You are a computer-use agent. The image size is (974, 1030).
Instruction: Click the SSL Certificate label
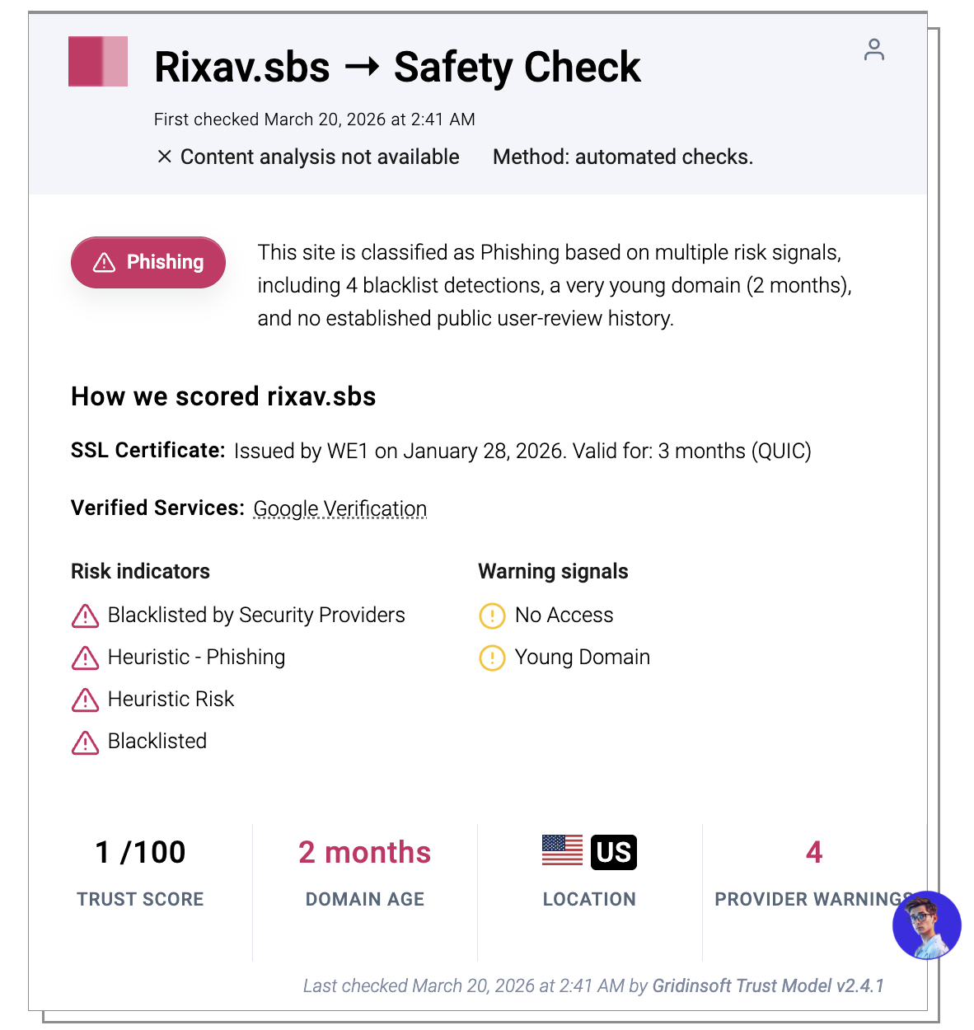click(148, 451)
